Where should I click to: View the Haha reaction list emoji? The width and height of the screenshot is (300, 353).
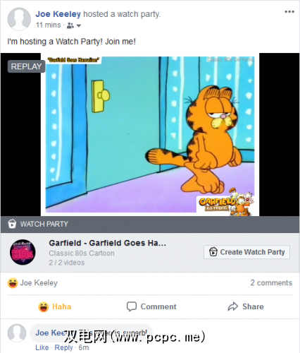13,283
